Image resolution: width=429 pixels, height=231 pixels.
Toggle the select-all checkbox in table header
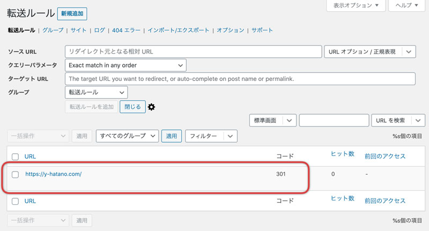(x=16, y=157)
